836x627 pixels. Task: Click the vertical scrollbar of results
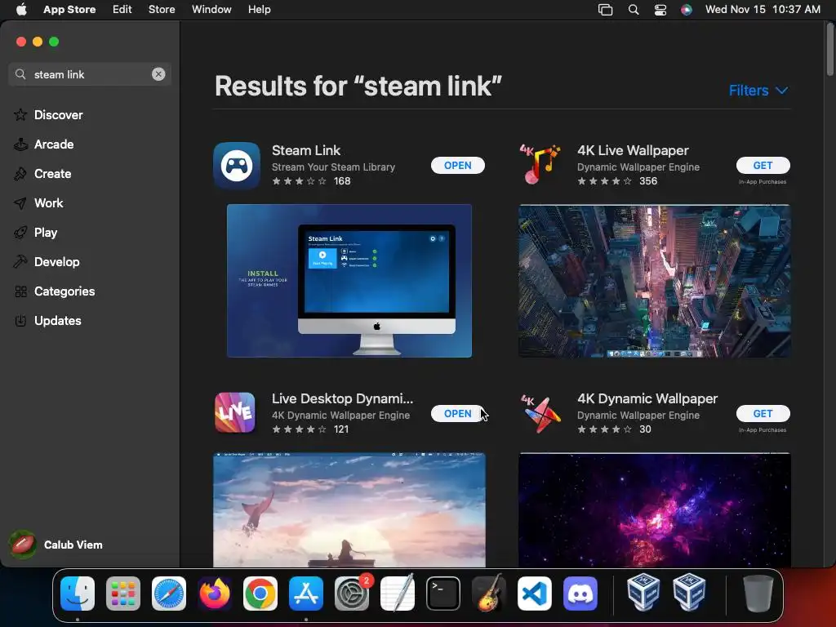click(830, 50)
